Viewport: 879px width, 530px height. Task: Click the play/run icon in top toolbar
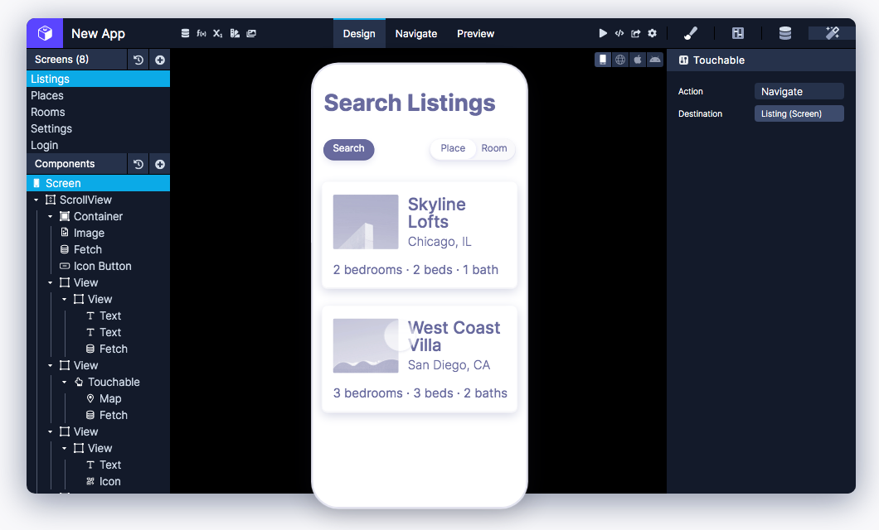[603, 33]
